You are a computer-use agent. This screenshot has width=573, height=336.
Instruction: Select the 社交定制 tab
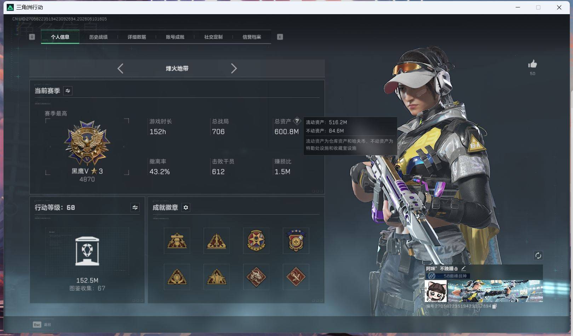[x=213, y=37]
